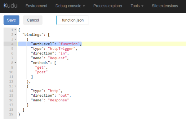Click the function.json filename field
This screenshot has width=186, height=119.
tap(72, 20)
